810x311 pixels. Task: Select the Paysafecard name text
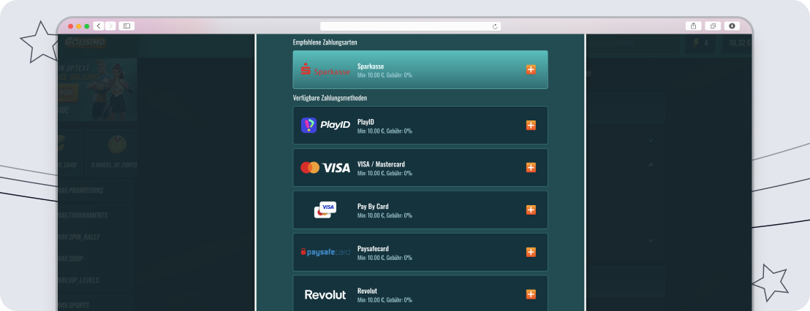click(x=373, y=249)
